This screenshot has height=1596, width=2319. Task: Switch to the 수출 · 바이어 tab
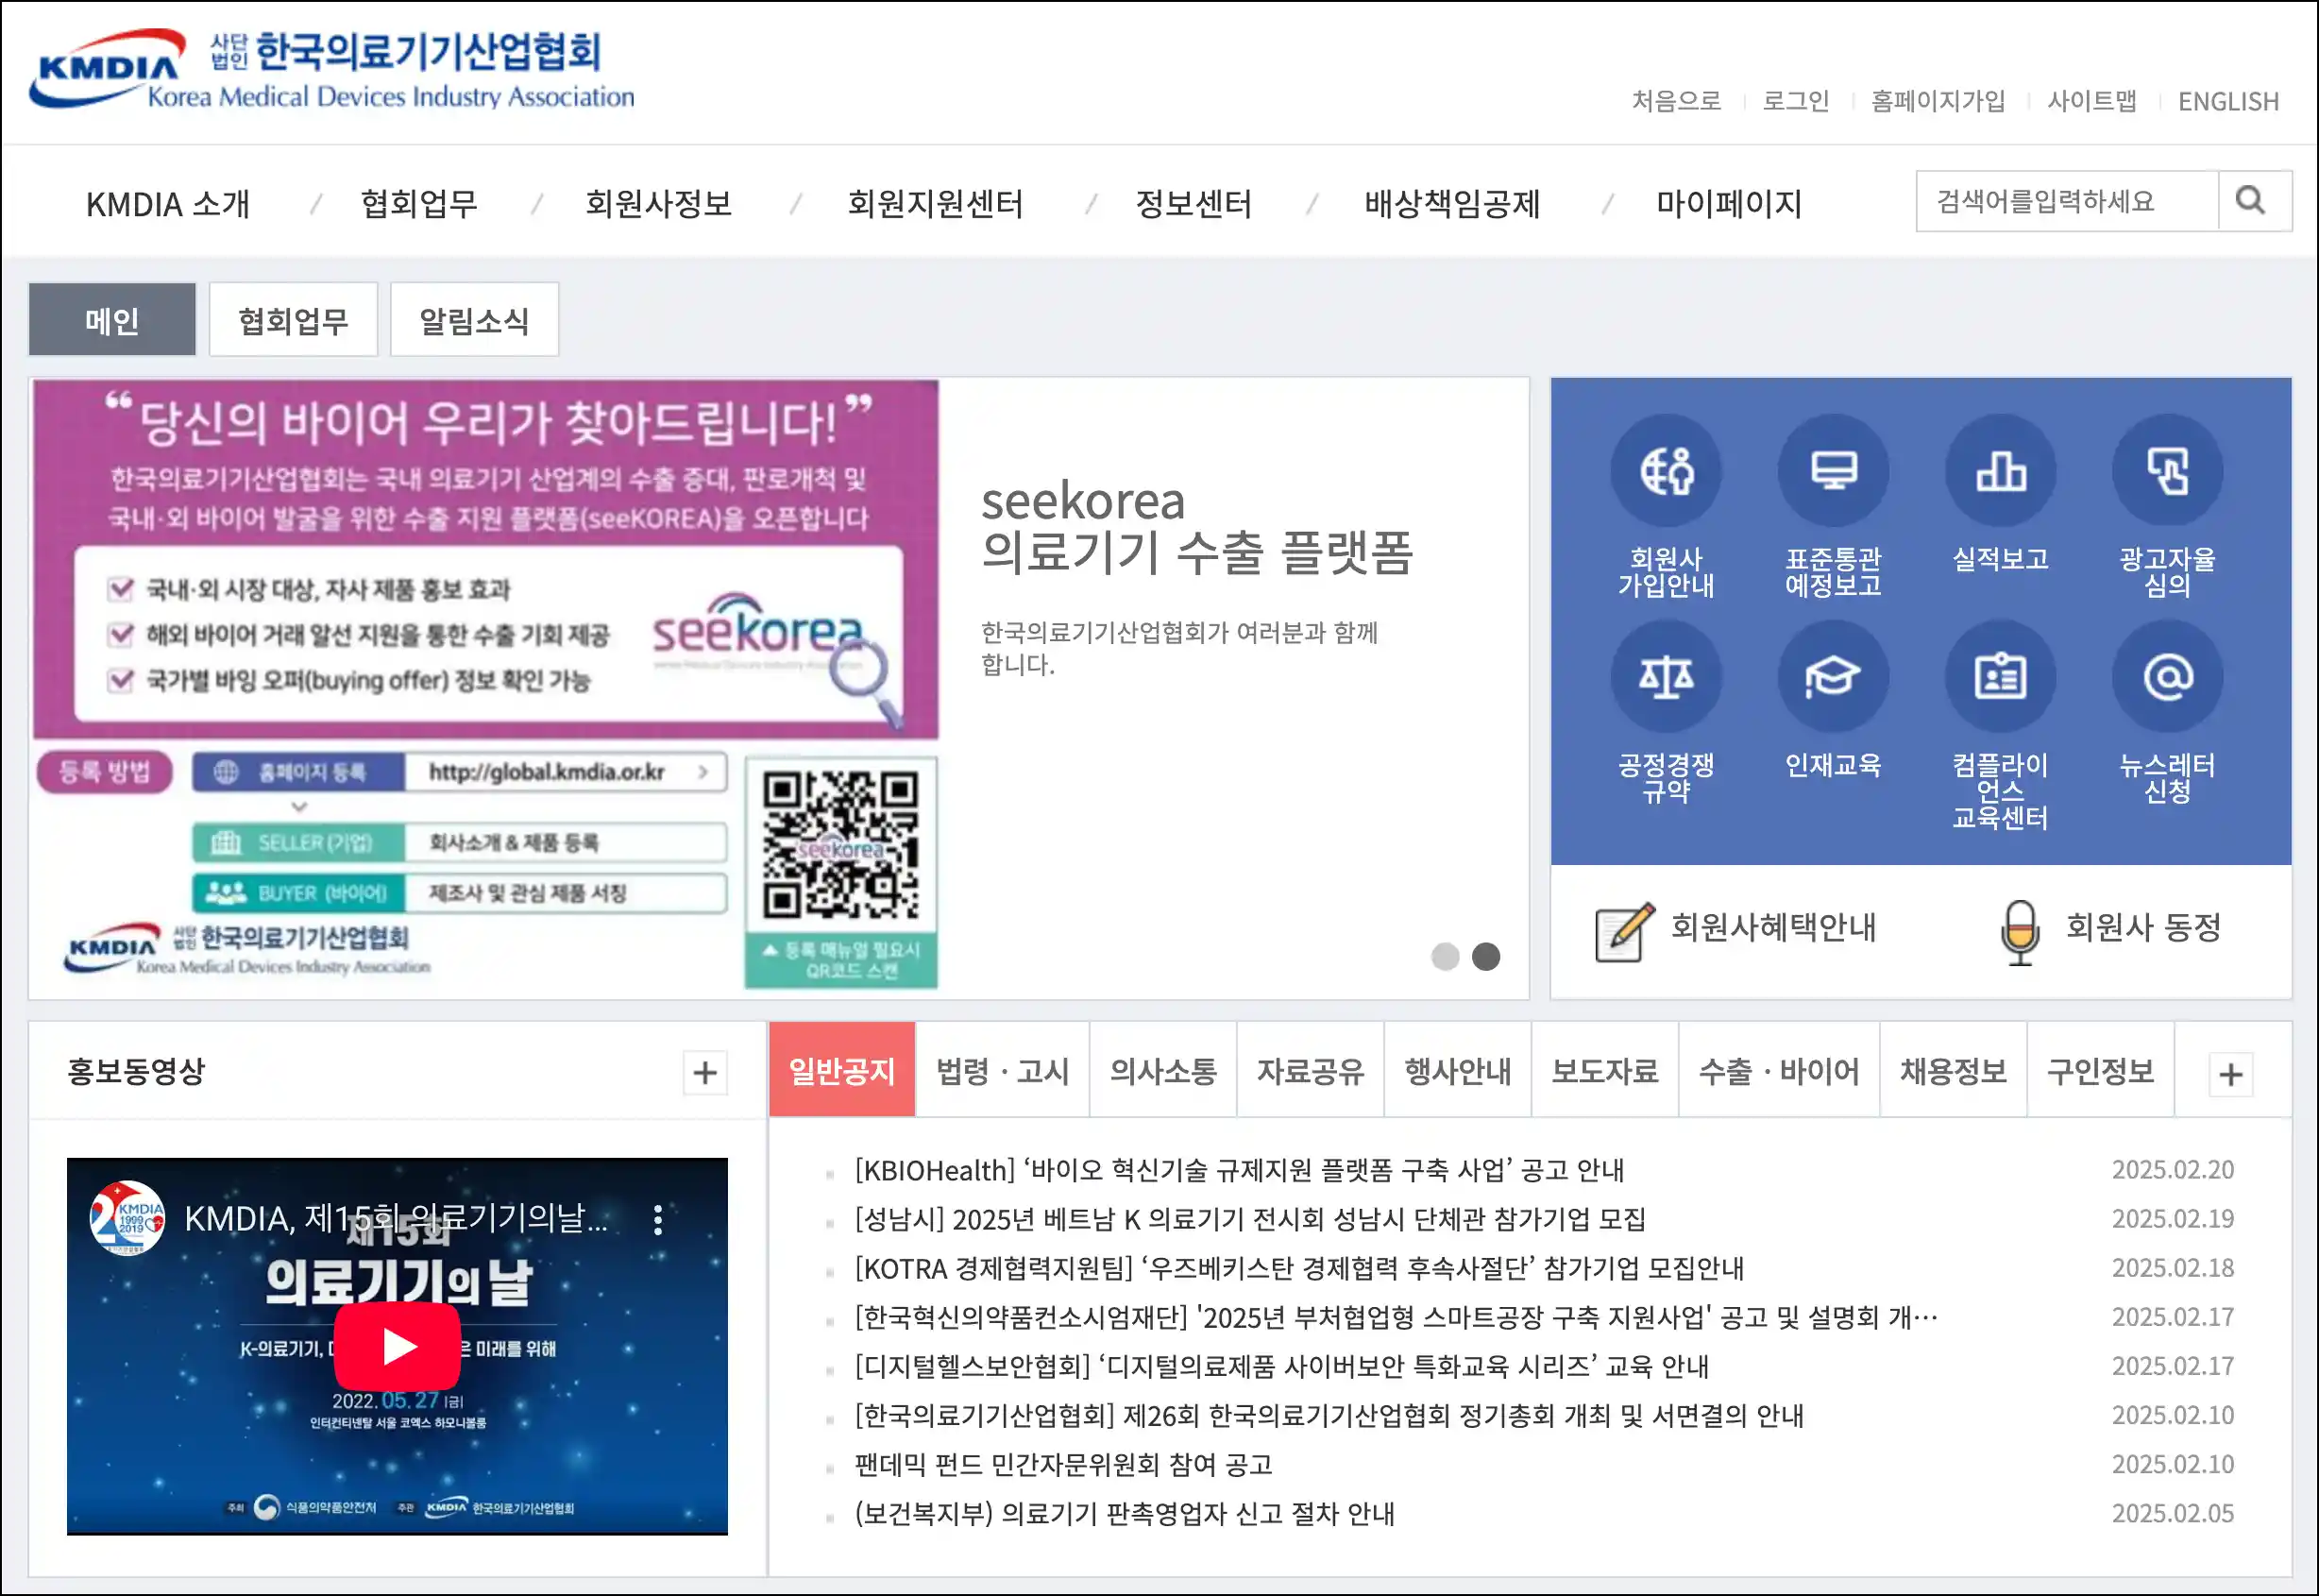1778,1070
